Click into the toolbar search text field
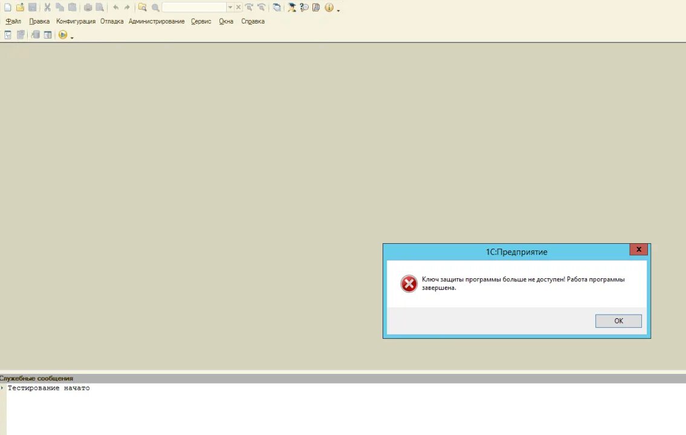The height and width of the screenshot is (435, 686). [194, 7]
